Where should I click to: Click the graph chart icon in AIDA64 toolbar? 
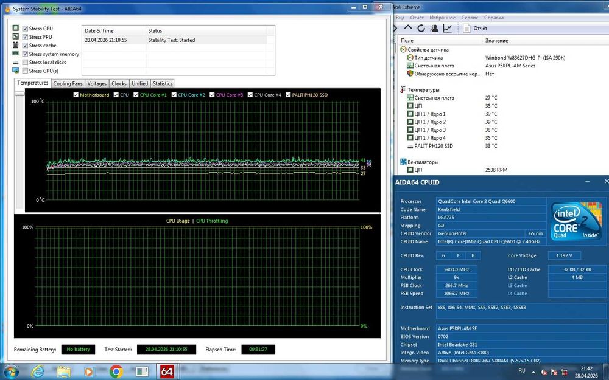coord(448,28)
